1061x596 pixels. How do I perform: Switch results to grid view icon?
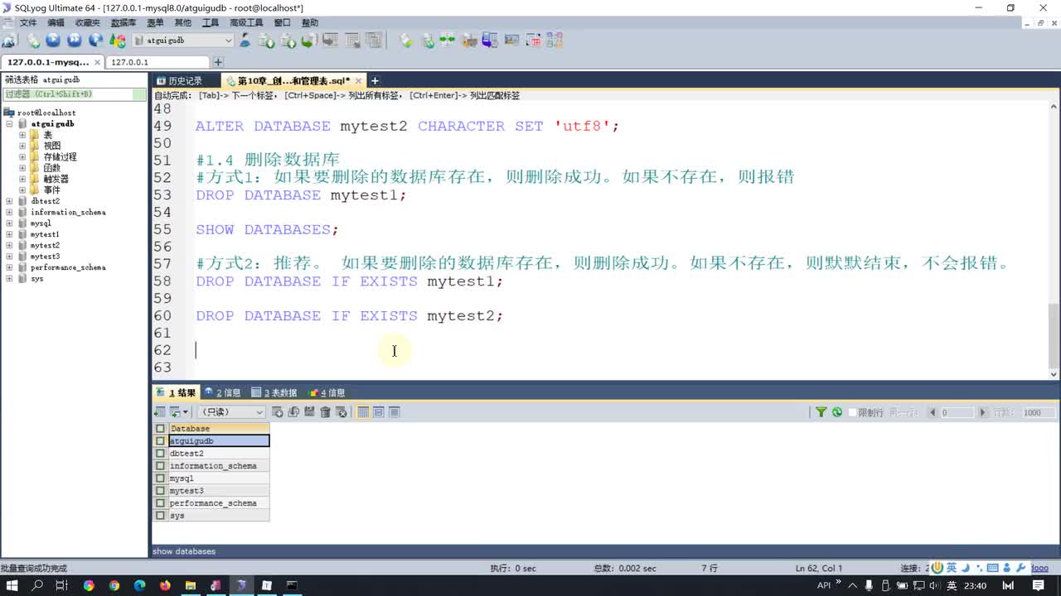(363, 412)
